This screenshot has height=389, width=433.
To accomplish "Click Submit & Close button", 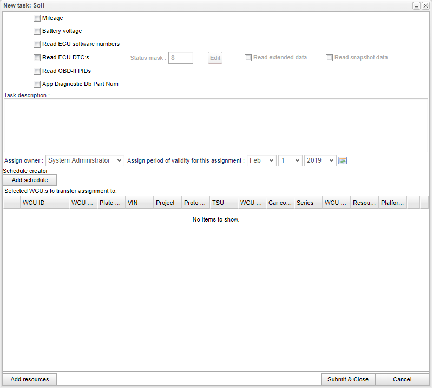I will pos(347,379).
